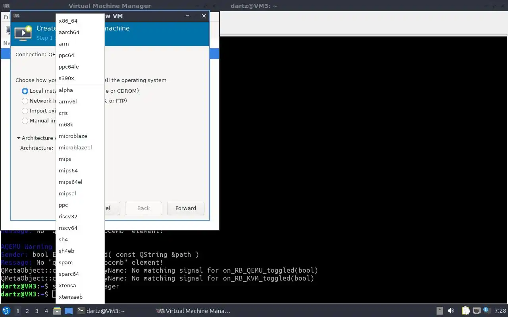This screenshot has width=508, height=317.
Task: Click the Forward button
Action: coord(186,208)
